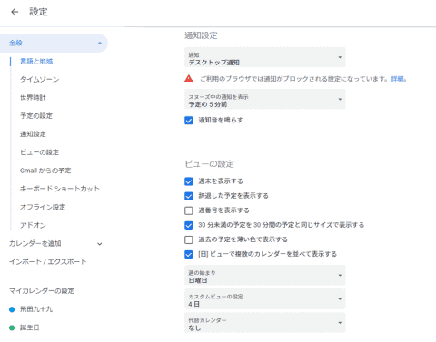Go to 予定の設定 section

point(36,116)
